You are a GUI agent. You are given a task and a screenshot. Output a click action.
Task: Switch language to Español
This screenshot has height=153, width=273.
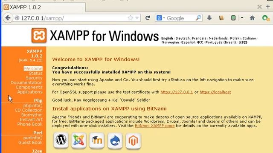click(x=188, y=42)
